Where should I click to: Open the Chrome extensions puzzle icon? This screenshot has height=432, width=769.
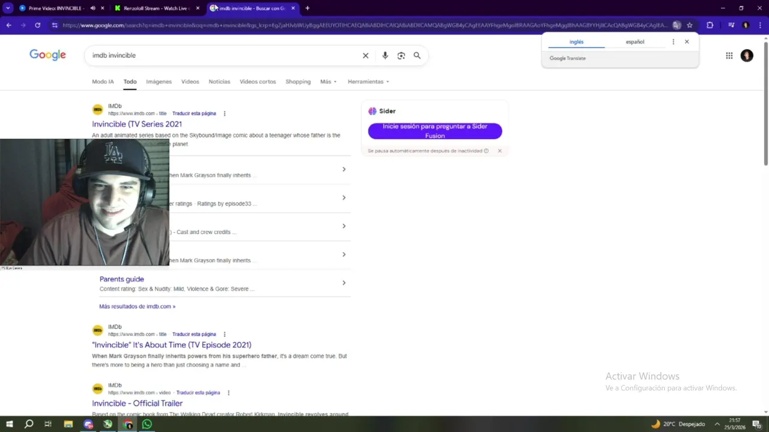coord(710,25)
